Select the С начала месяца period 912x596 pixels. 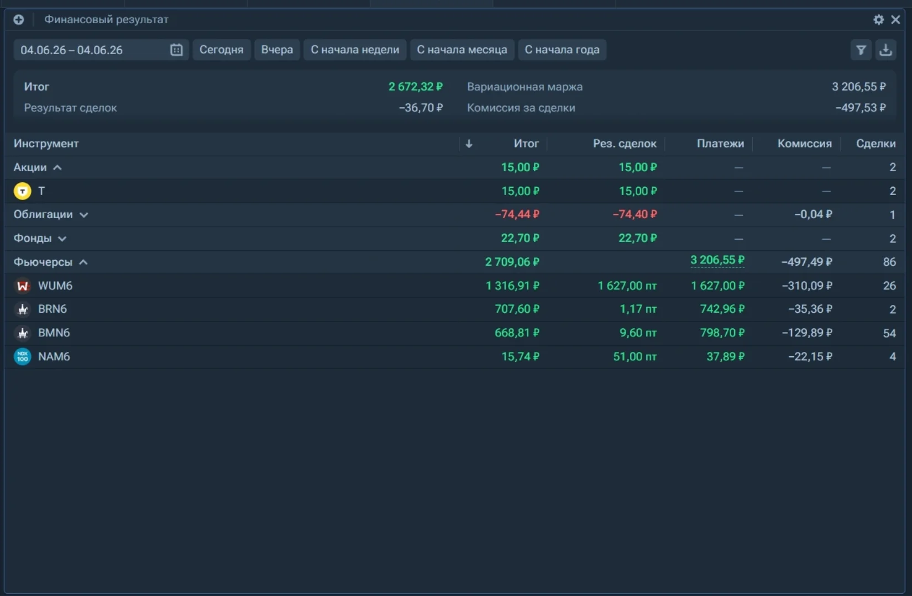click(462, 50)
